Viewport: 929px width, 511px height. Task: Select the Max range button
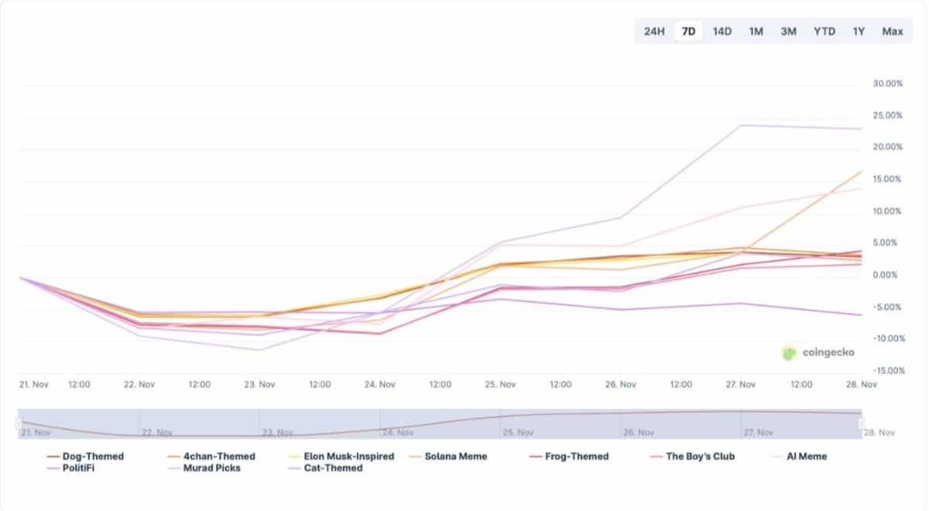coord(892,32)
